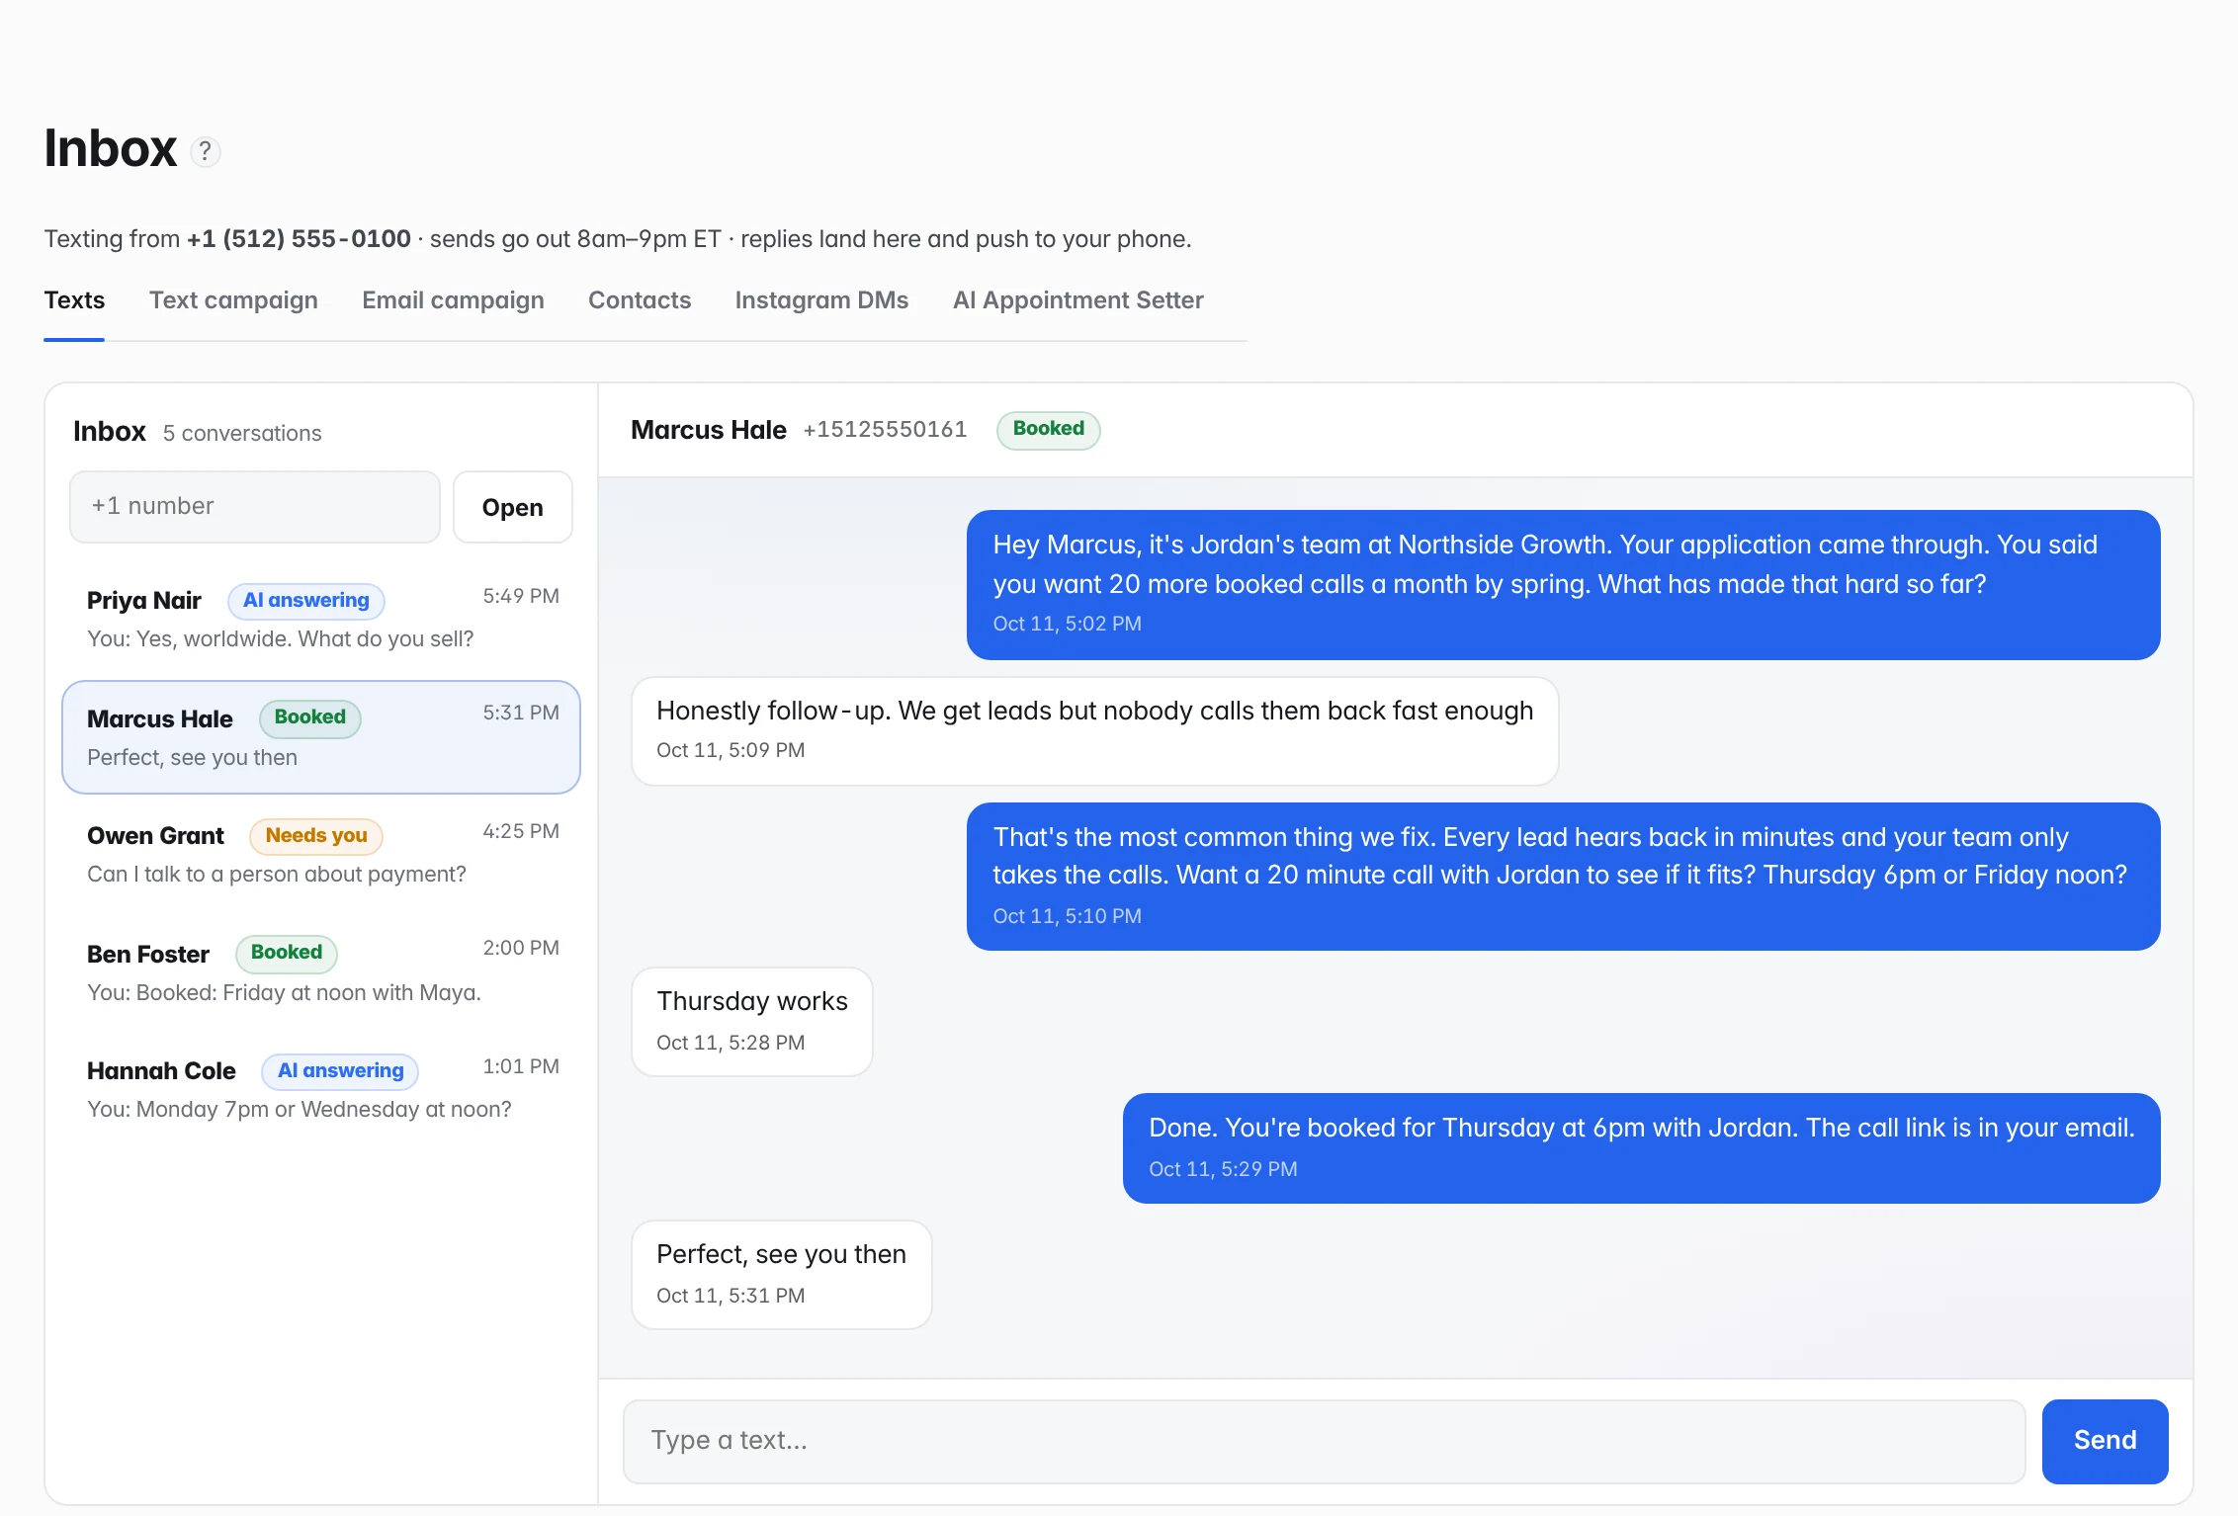The height and width of the screenshot is (1516, 2238).
Task: Open the Text campaign tab
Action: pos(233,300)
